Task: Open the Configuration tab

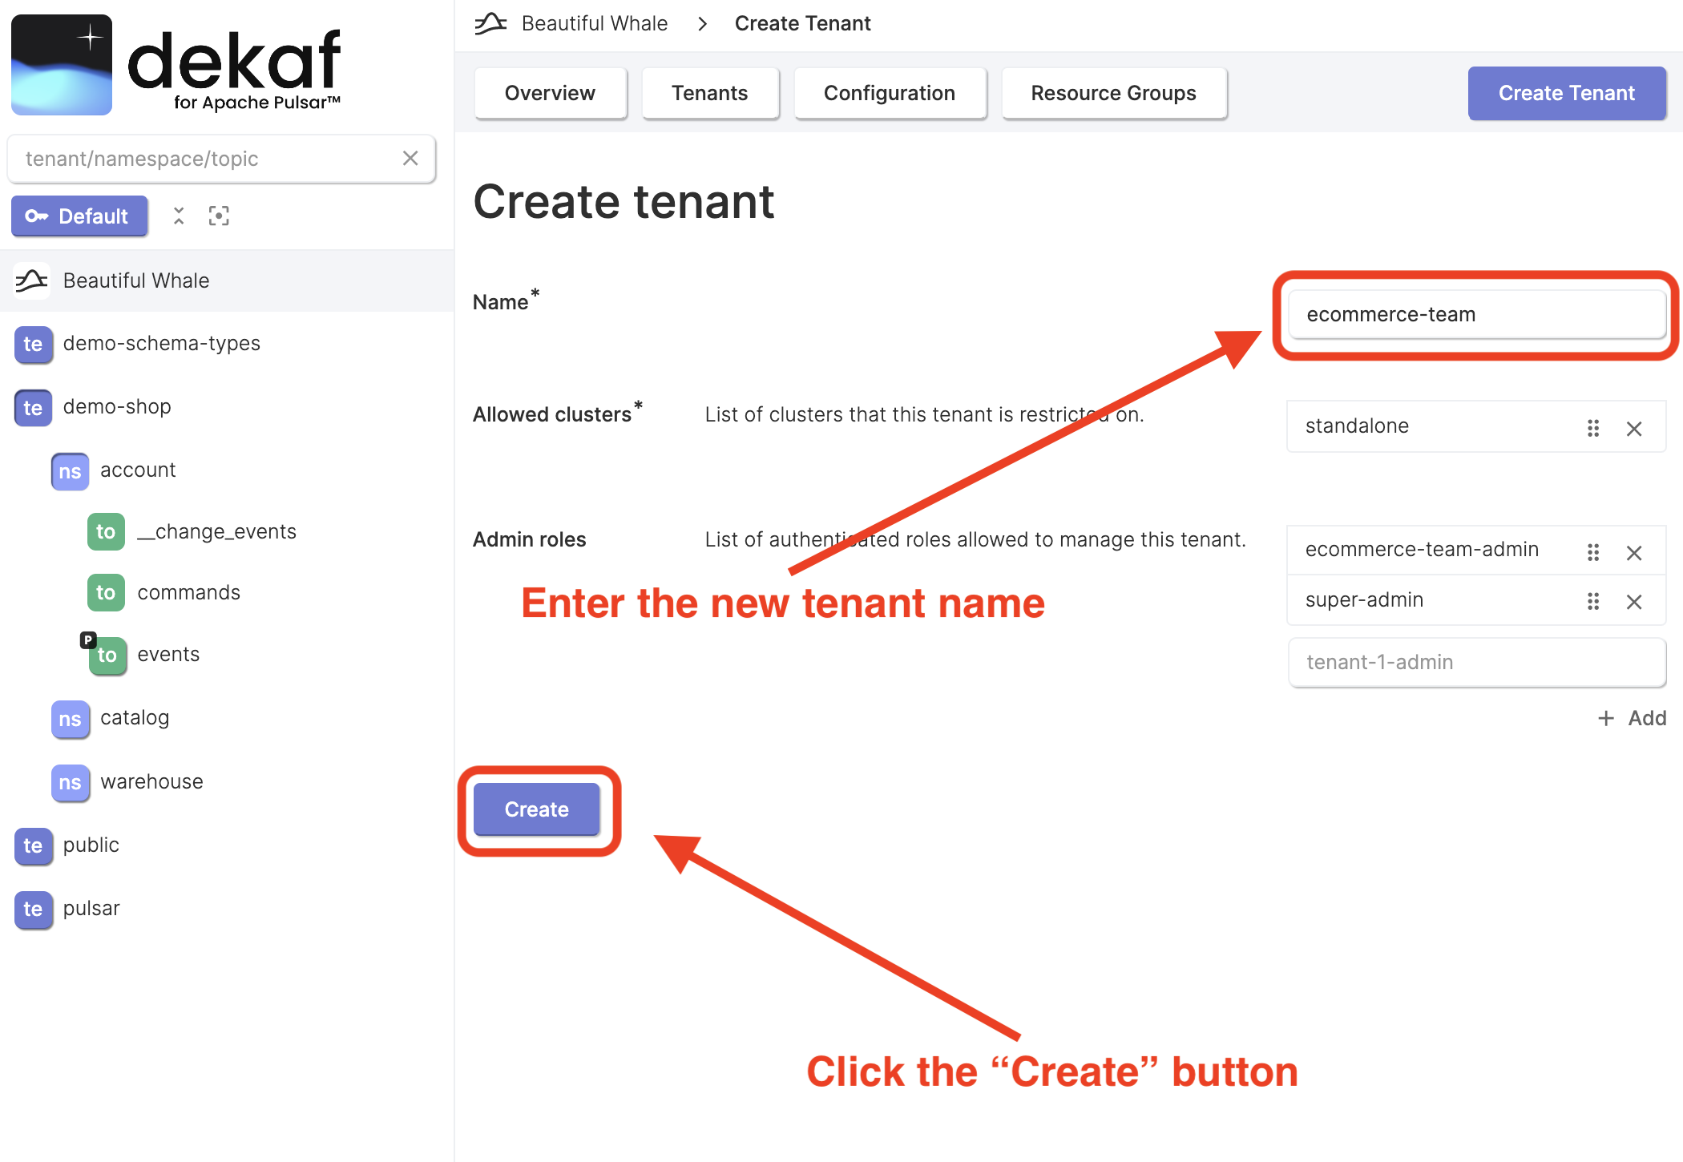Action: (890, 93)
